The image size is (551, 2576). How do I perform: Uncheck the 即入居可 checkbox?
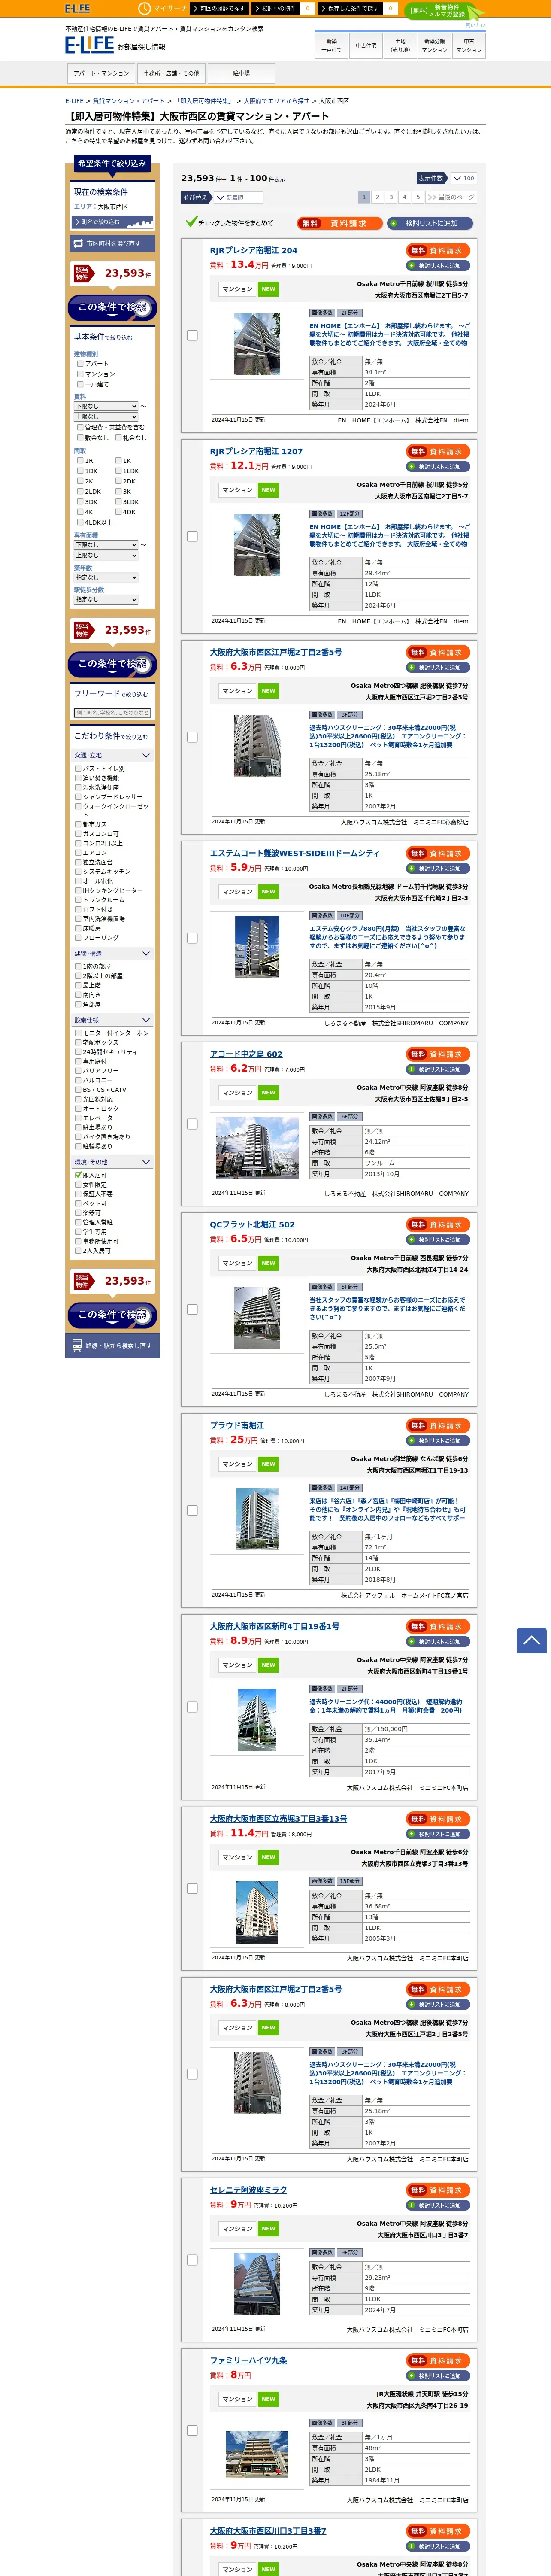[78, 1175]
